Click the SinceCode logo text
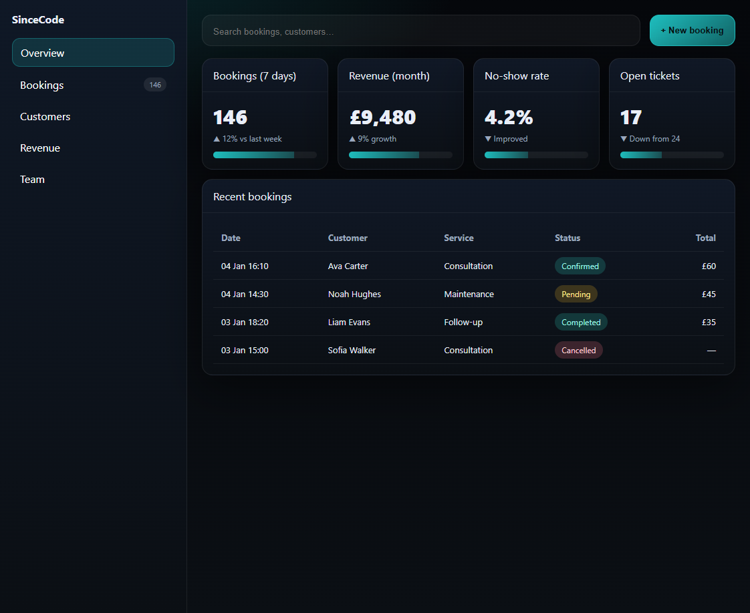The height and width of the screenshot is (613, 750). (x=38, y=20)
